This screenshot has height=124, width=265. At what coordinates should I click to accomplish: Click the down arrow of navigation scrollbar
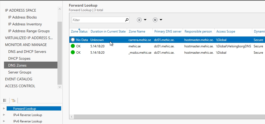tap(60, 87)
